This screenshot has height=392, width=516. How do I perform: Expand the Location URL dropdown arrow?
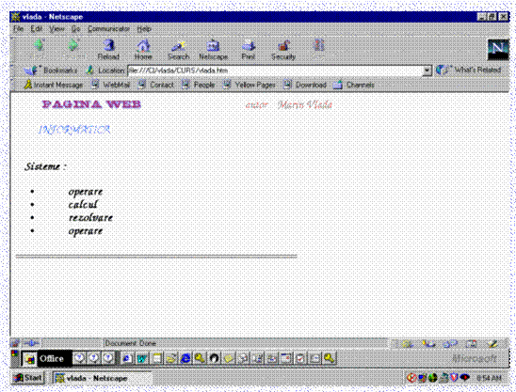click(427, 71)
